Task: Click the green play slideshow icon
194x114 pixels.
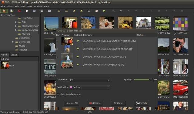Action: (104, 11)
